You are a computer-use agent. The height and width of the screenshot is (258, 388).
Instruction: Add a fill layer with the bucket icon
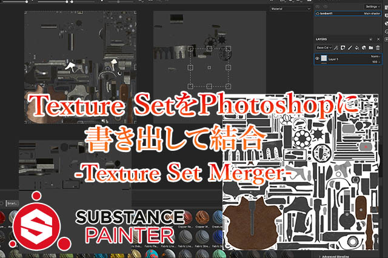[x=357, y=47]
